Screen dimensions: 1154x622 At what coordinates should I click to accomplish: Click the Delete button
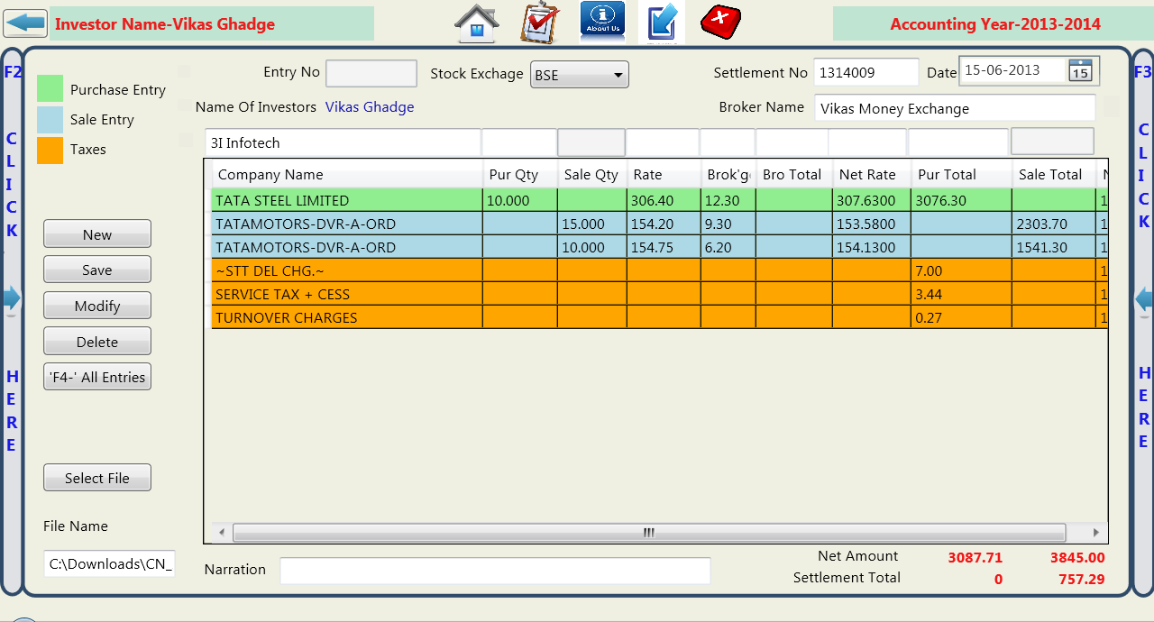(x=97, y=342)
